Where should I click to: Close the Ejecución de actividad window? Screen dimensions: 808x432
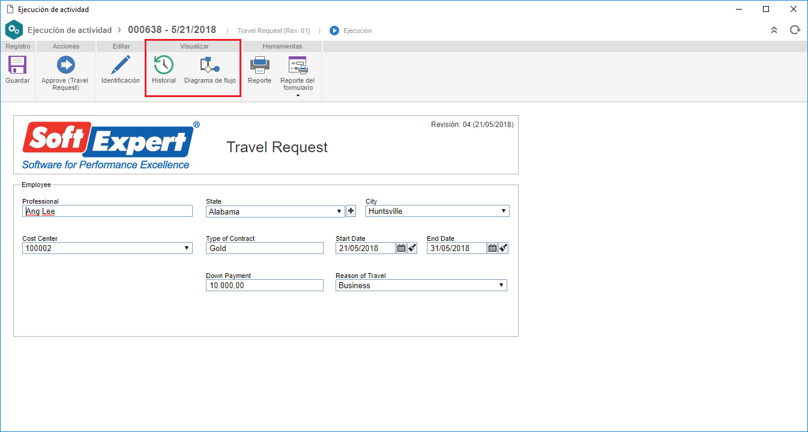794,9
